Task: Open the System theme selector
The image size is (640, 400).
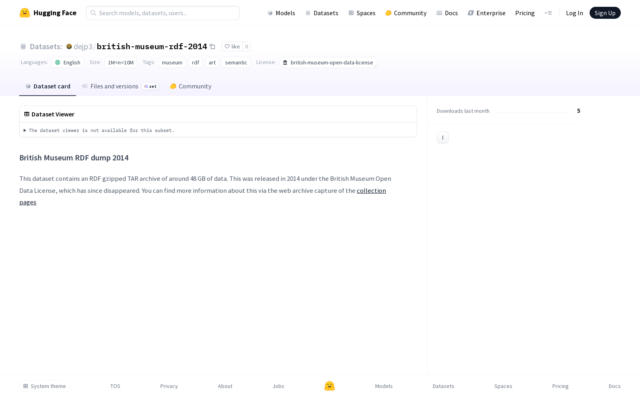Action: (x=45, y=386)
